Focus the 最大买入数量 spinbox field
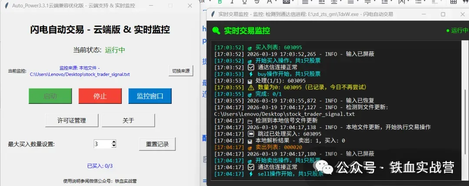This screenshot has height=186, width=469. point(102,144)
